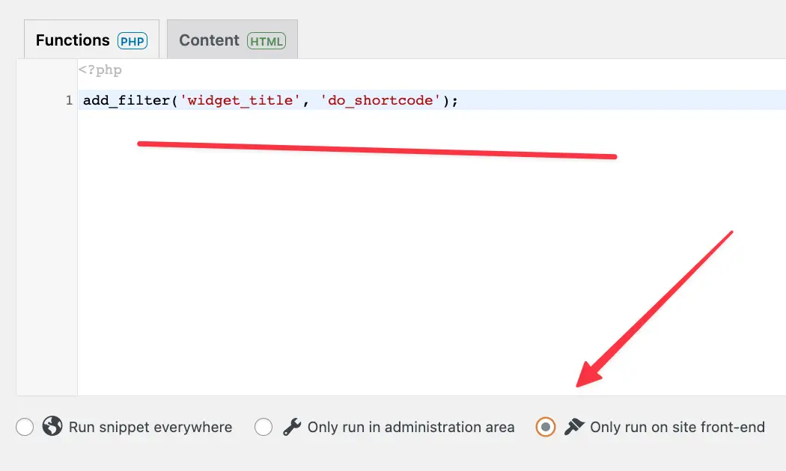The height and width of the screenshot is (471, 786).
Task: Click the PHP badge on the Functions tab
Action: click(132, 41)
